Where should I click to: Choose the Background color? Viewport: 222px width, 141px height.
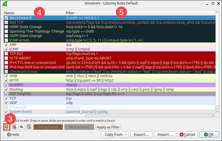point(79,127)
